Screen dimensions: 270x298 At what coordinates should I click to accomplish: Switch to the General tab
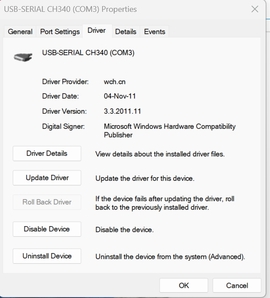point(20,32)
